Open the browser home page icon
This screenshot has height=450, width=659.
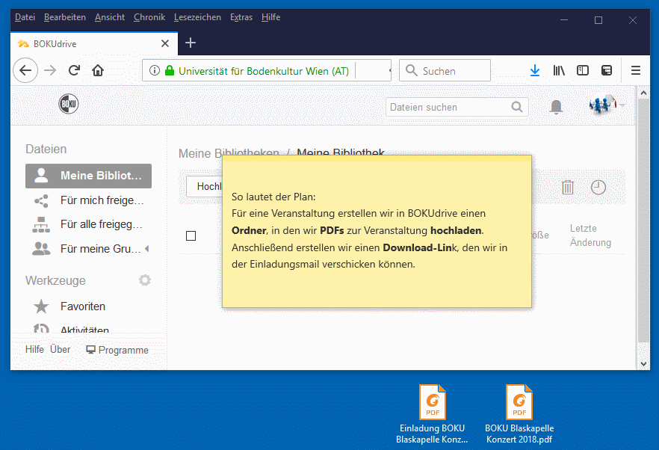[x=98, y=70]
